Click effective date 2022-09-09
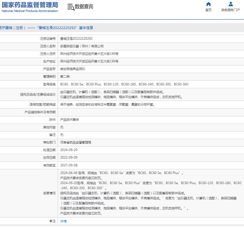244x227 pixels. [69, 157]
